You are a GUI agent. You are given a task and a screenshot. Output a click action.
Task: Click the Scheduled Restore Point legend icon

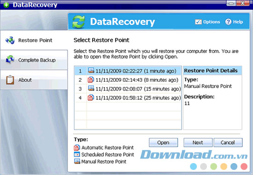[x=77, y=154]
